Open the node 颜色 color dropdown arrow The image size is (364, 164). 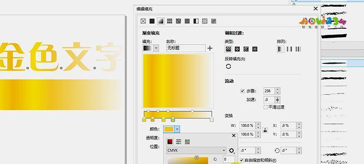click(177, 129)
